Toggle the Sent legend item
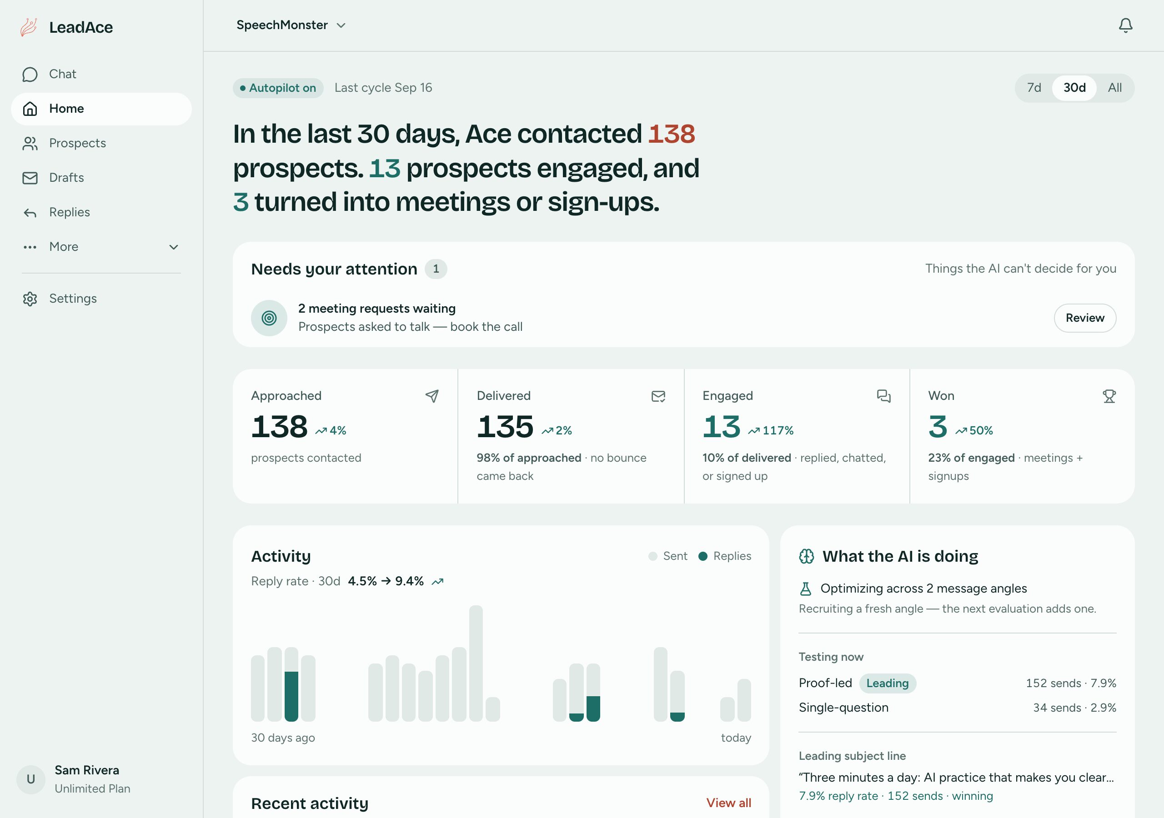 point(667,557)
